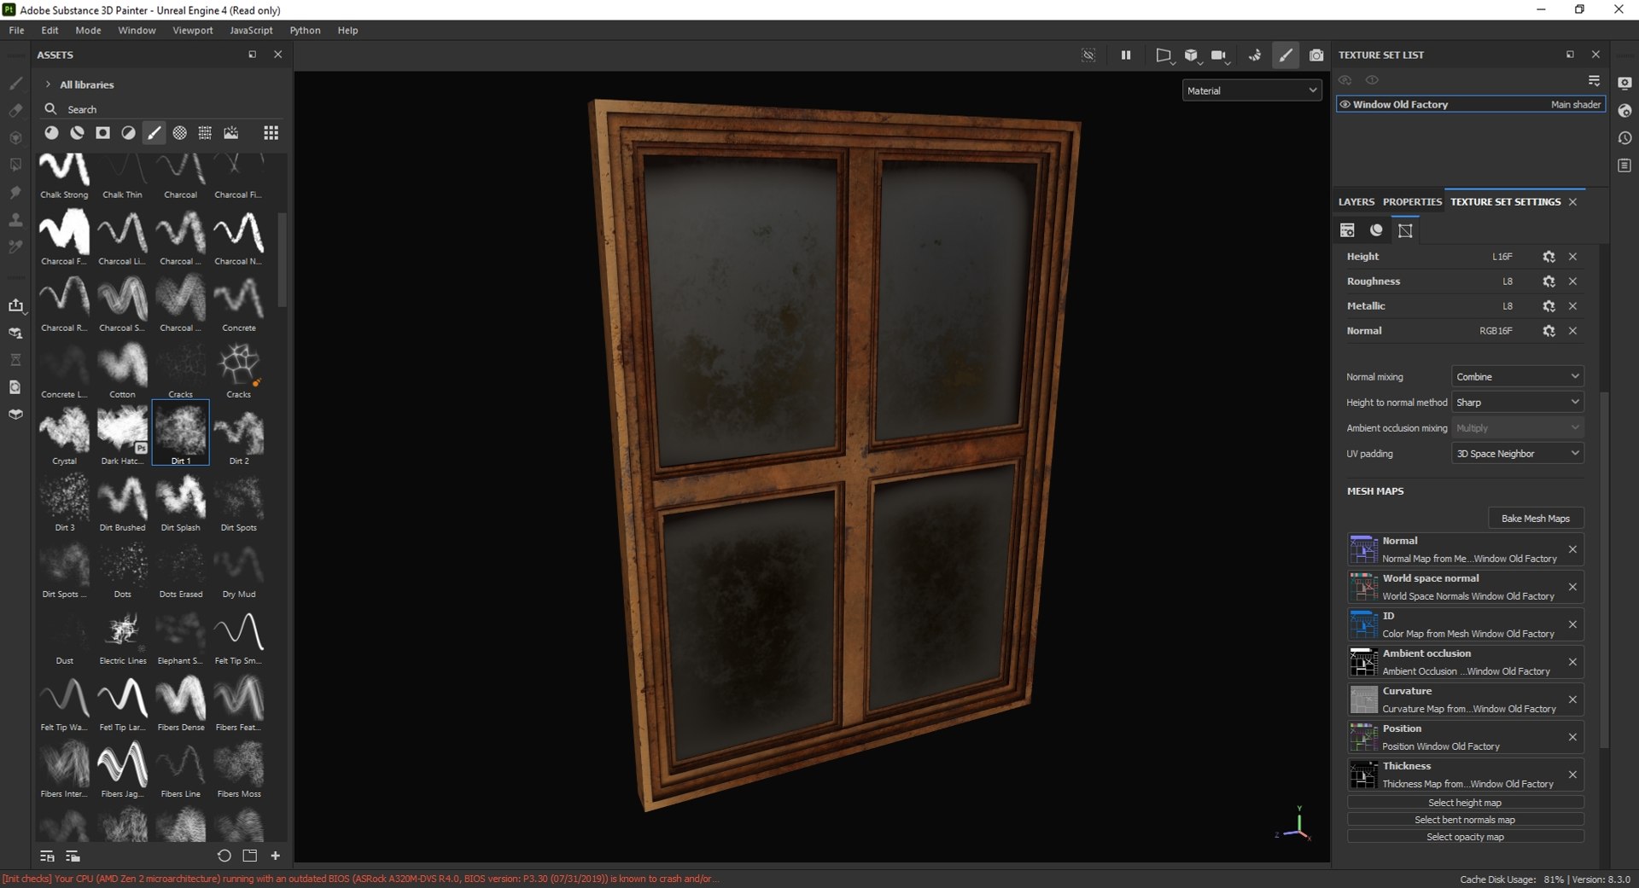Click the assets Search field

coord(162,109)
